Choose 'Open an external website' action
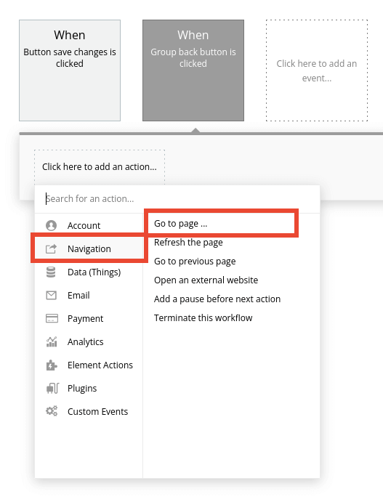Viewport: 383px width, 502px height. coord(206,280)
